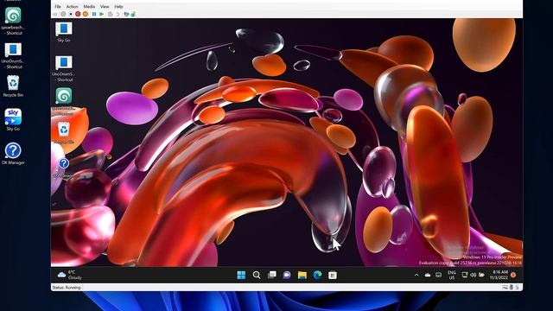Select OK Manager icon on host desktop
The height and width of the screenshot is (311, 553).
[x=13, y=154]
